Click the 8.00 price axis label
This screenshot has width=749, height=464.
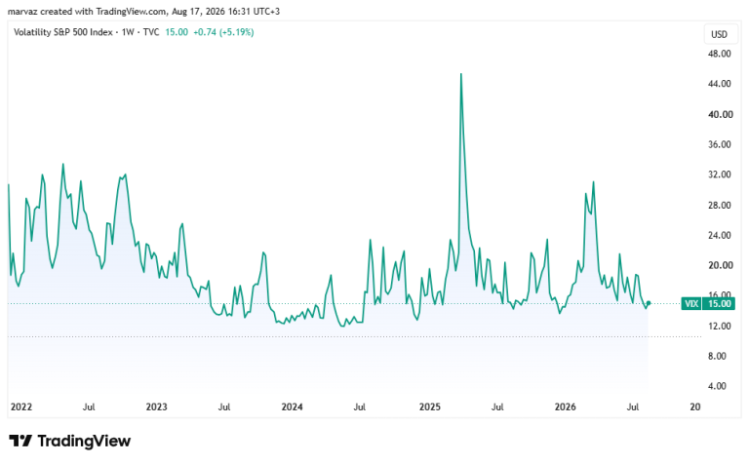coord(717,356)
